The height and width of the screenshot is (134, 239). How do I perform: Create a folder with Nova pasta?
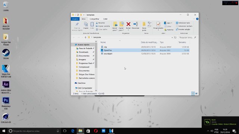click(x=144, y=26)
